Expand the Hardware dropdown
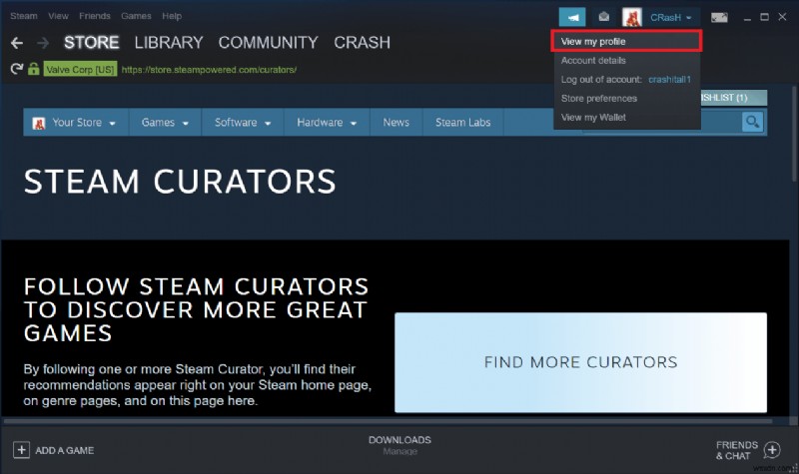The image size is (799, 474). point(327,122)
